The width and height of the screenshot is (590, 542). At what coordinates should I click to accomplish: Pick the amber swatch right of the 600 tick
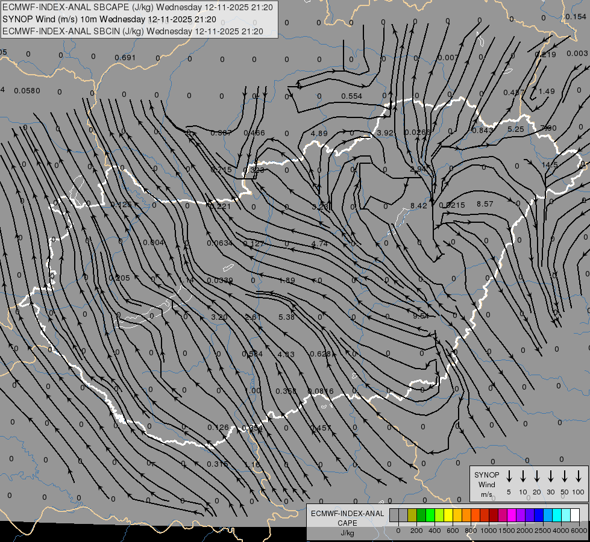pos(457,515)
